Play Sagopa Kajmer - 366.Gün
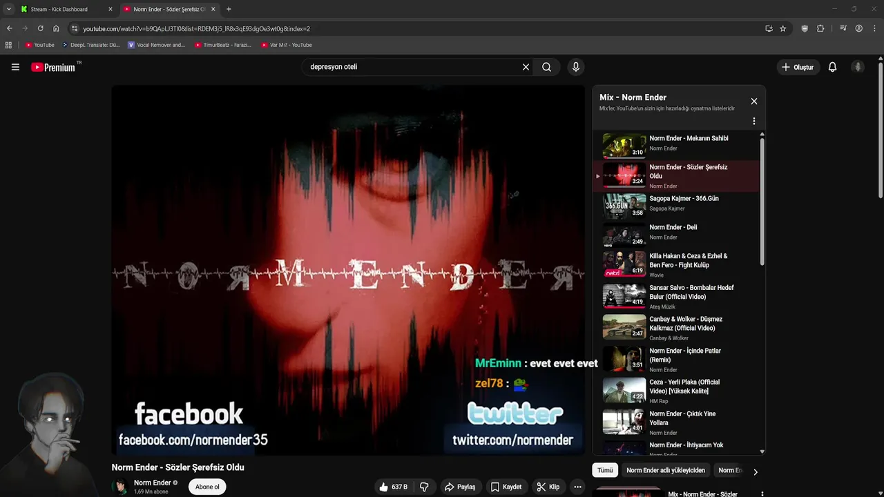Image resolution: width=884 pixels, height=497 pixels. pos(677,206)
